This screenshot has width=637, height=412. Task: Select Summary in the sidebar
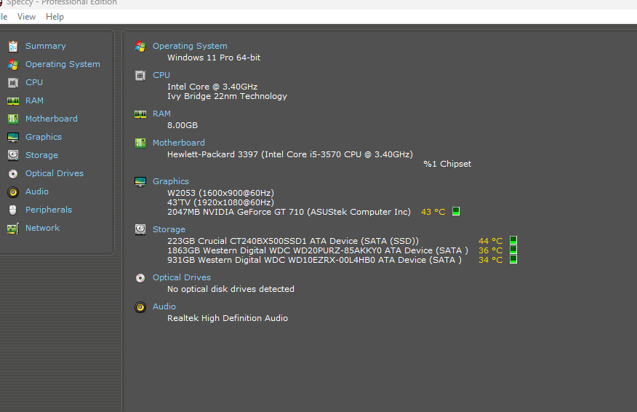[x=46, y=46]
